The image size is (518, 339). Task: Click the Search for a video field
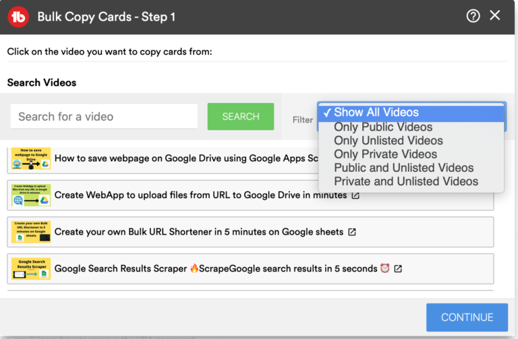[104, 116]
